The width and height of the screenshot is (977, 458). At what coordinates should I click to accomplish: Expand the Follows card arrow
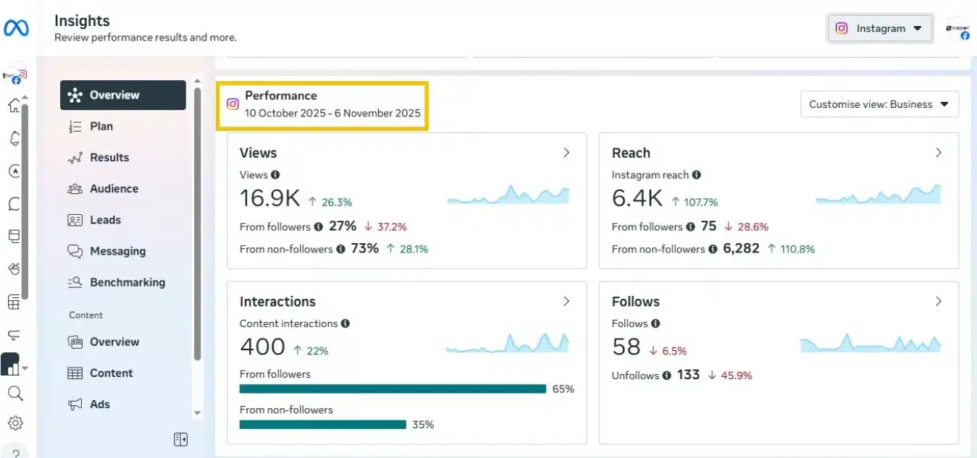[939, 301]
